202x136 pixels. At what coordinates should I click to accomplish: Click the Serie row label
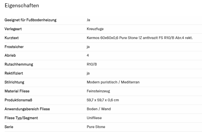coord(9,127)
